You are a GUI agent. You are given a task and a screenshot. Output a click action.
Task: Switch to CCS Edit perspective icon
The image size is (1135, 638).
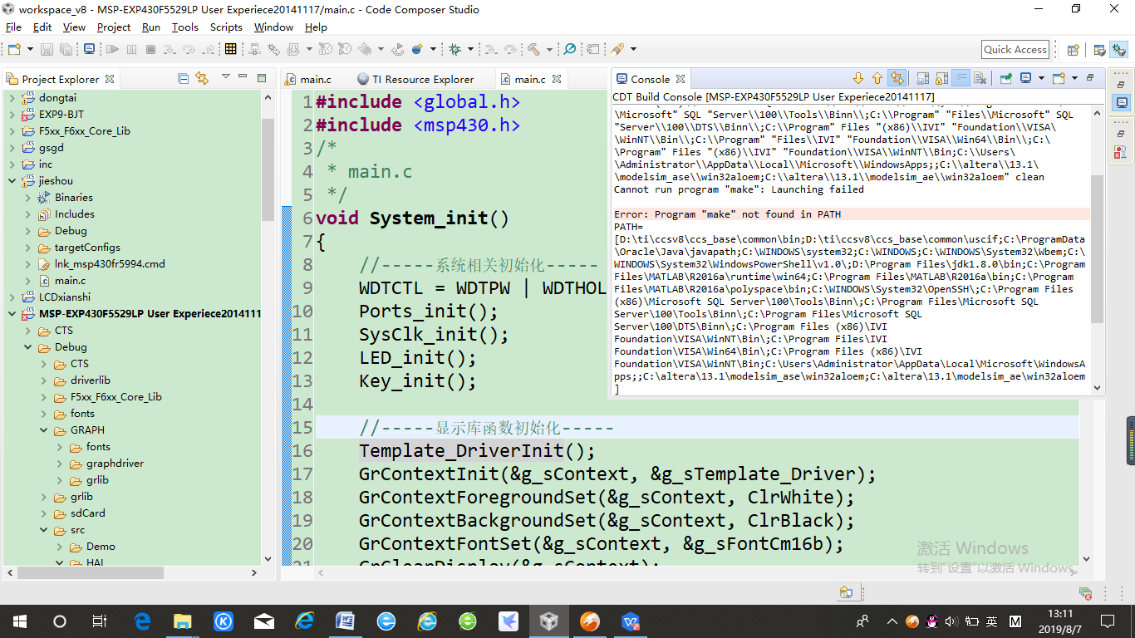tap(1099, 50)
